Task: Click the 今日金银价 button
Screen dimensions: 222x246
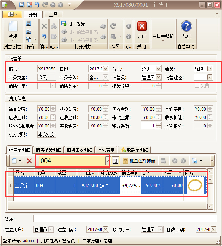Action: point(163,36)
